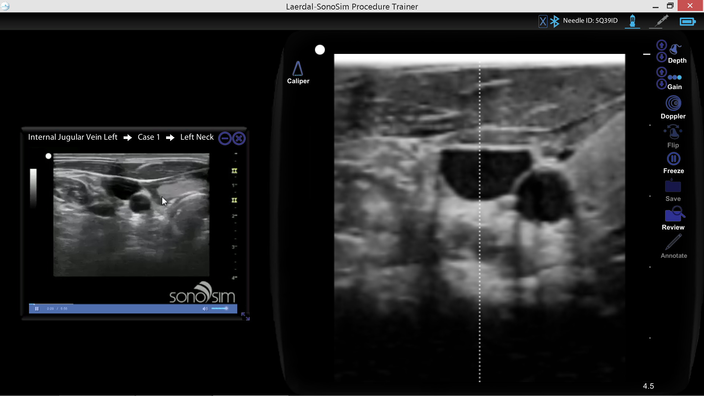704x396 pixels.
Task: Click the Bluetooth status icon
Action: (x=555, y=21)
